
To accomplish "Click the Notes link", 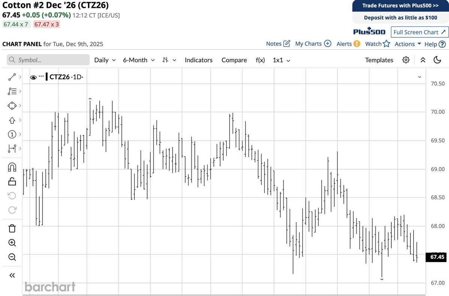I will tap(278, 44).
